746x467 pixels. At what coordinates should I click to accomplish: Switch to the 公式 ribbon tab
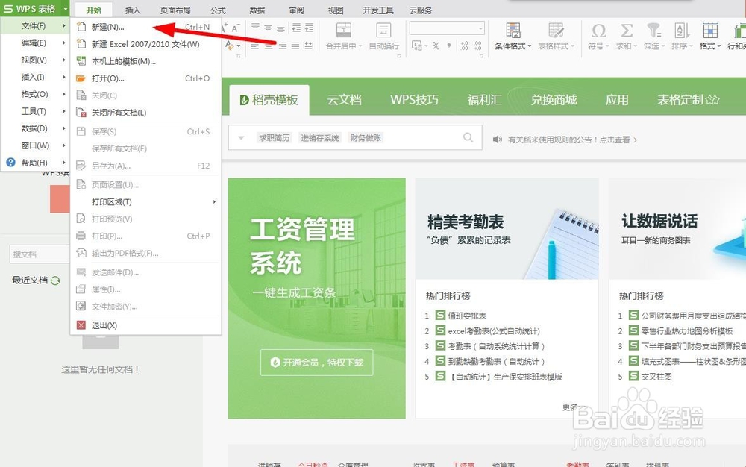coord(218,10)
